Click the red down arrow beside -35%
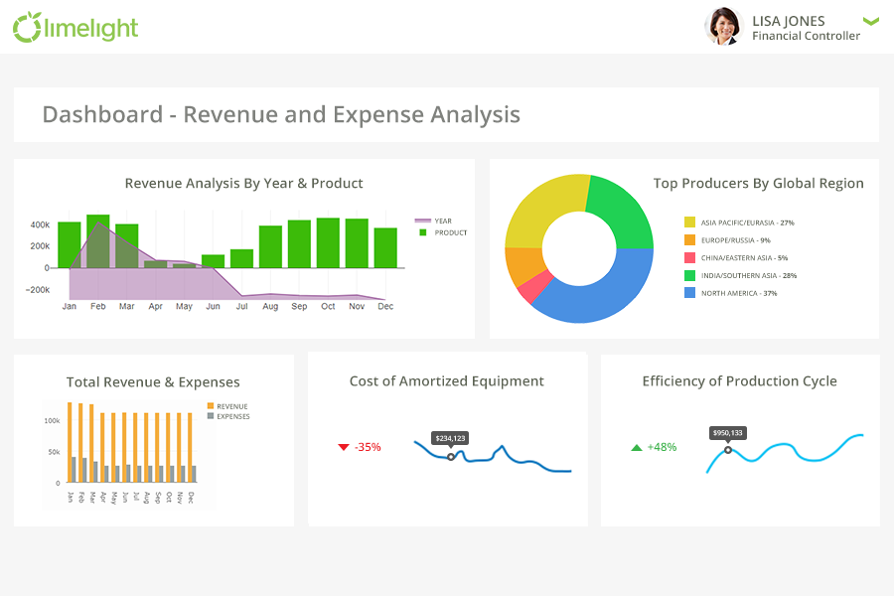894x596 pixels. pos(344,447)
